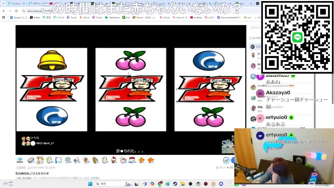This screenshot has width=334, height=188.
Task: Open the Google ニュース bookmark
Action: click(19, 17)
